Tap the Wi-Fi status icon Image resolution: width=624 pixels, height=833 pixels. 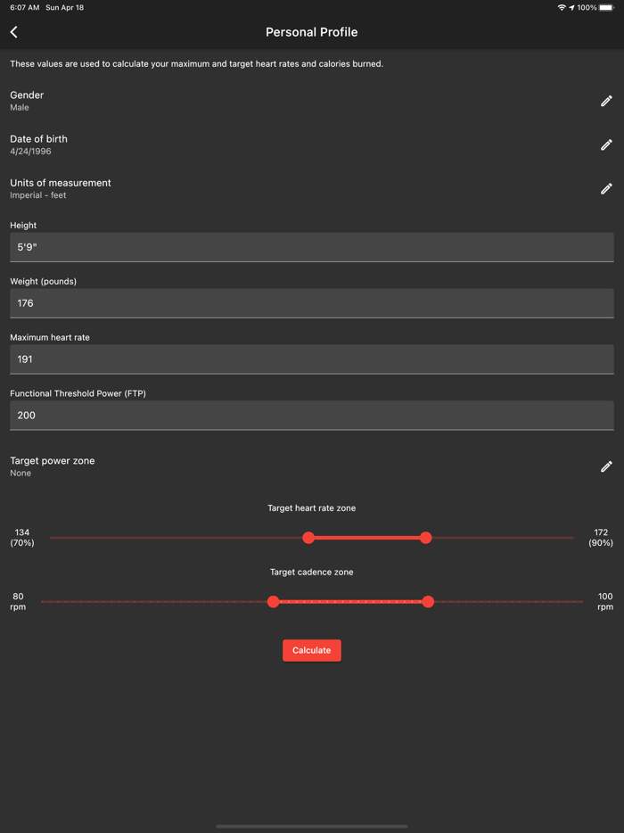coord(562,7)
